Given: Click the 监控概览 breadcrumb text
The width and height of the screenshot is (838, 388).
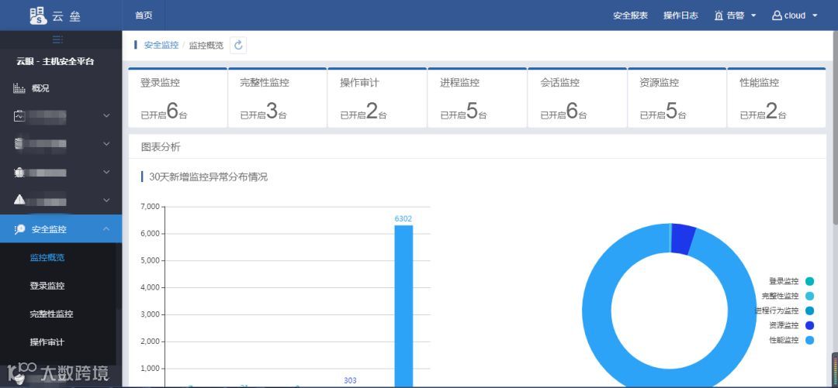Looking at the screenshot, I should pyautogui.click(x=206, y=46).
